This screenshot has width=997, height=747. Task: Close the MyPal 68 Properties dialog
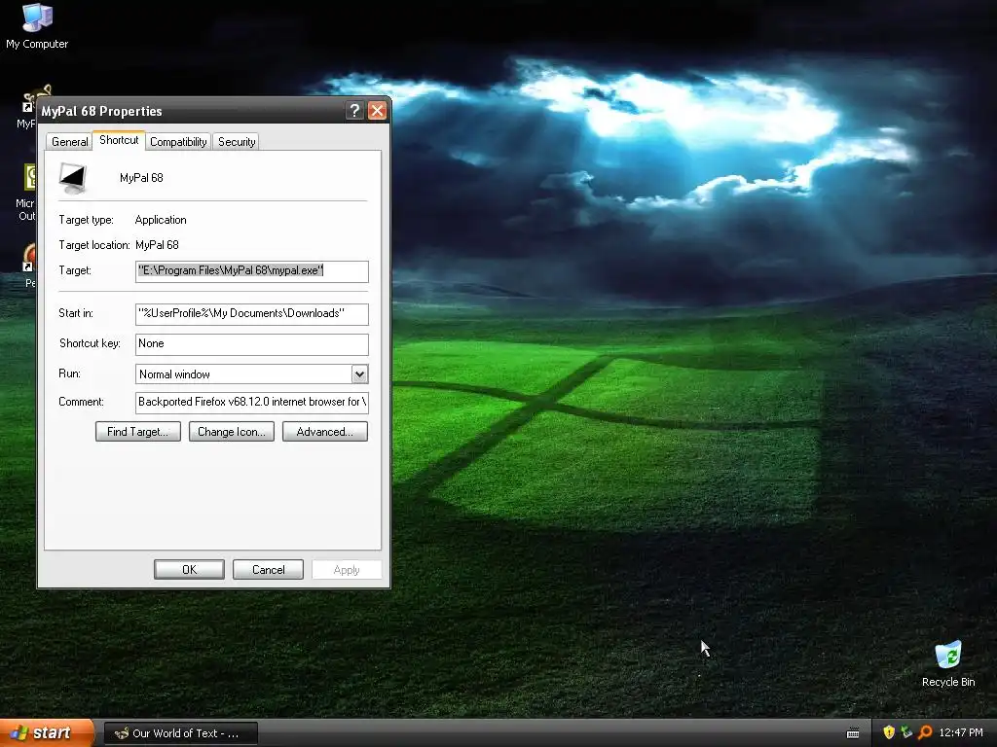[377, 111]
